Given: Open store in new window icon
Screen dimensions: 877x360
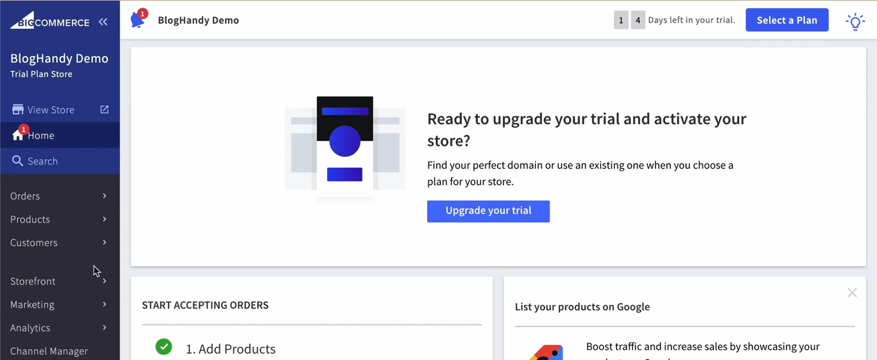Looking at the screenshot, I should [104, 110].
